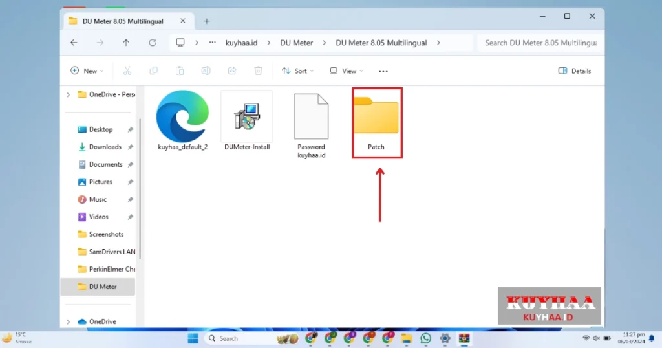Image resolution: width=662 pixels, height=348 pixels.
Task: Click the Share icon in toolbar
Action: [x=232, y=71]
